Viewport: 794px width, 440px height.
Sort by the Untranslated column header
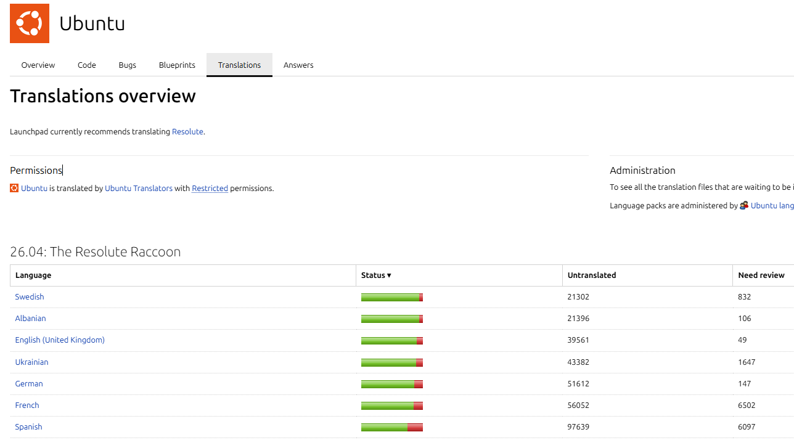(x=591, y=275)
